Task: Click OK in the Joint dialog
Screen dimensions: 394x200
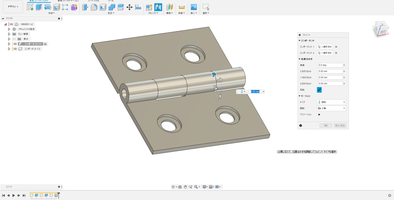Action: pyautogui.click(x=326, y=125)
